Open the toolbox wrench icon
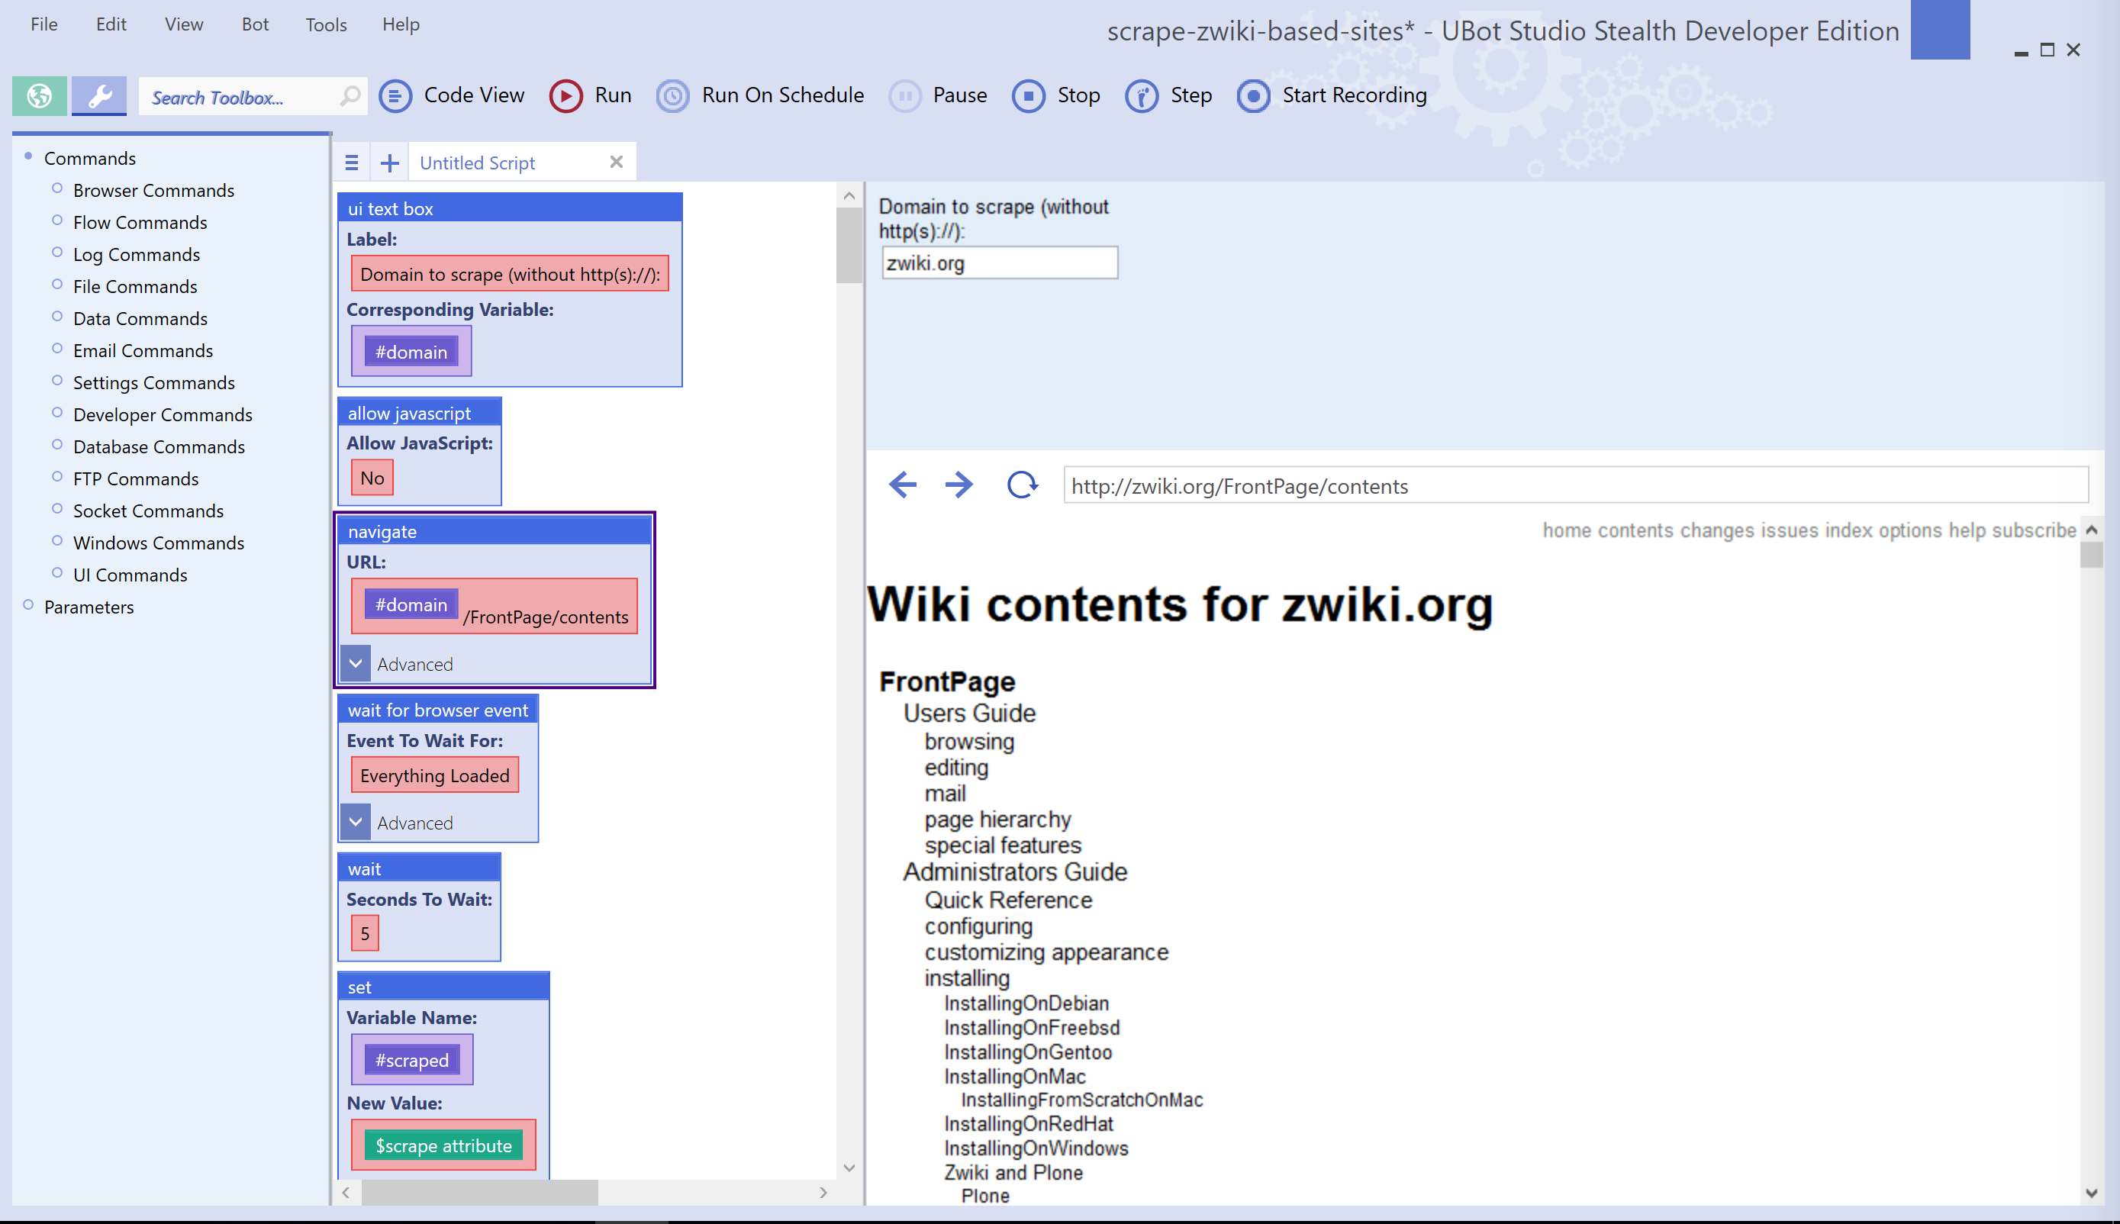 click(x=99, y=96)
